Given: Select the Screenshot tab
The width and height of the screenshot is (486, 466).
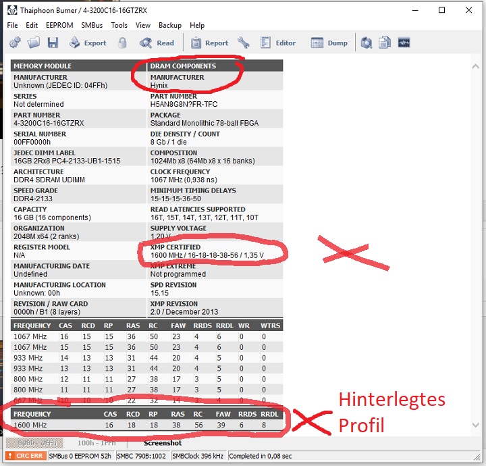Looking at the screenshot, I should coord(163,443).
